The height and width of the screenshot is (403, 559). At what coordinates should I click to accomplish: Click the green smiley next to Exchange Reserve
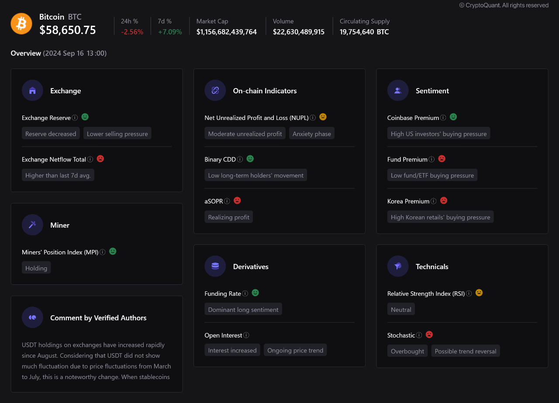[x=85, y=117]
